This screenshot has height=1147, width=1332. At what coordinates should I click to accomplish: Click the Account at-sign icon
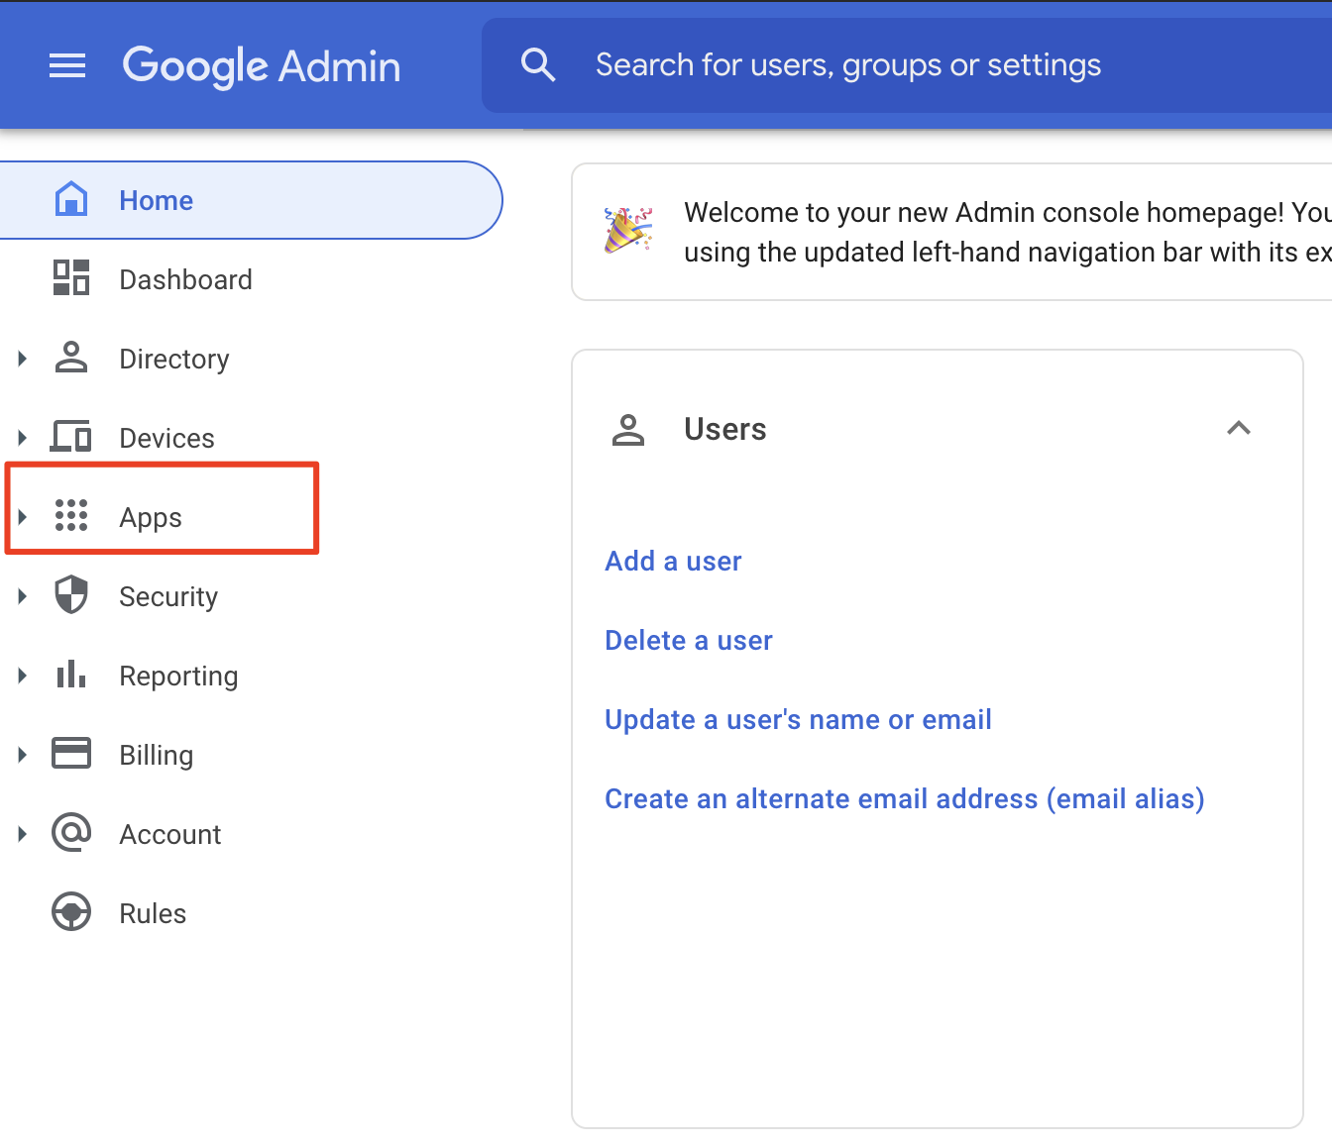point(71,832)
